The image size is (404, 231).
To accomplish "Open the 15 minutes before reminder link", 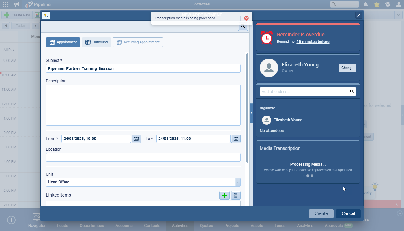I will pos(313,42).
